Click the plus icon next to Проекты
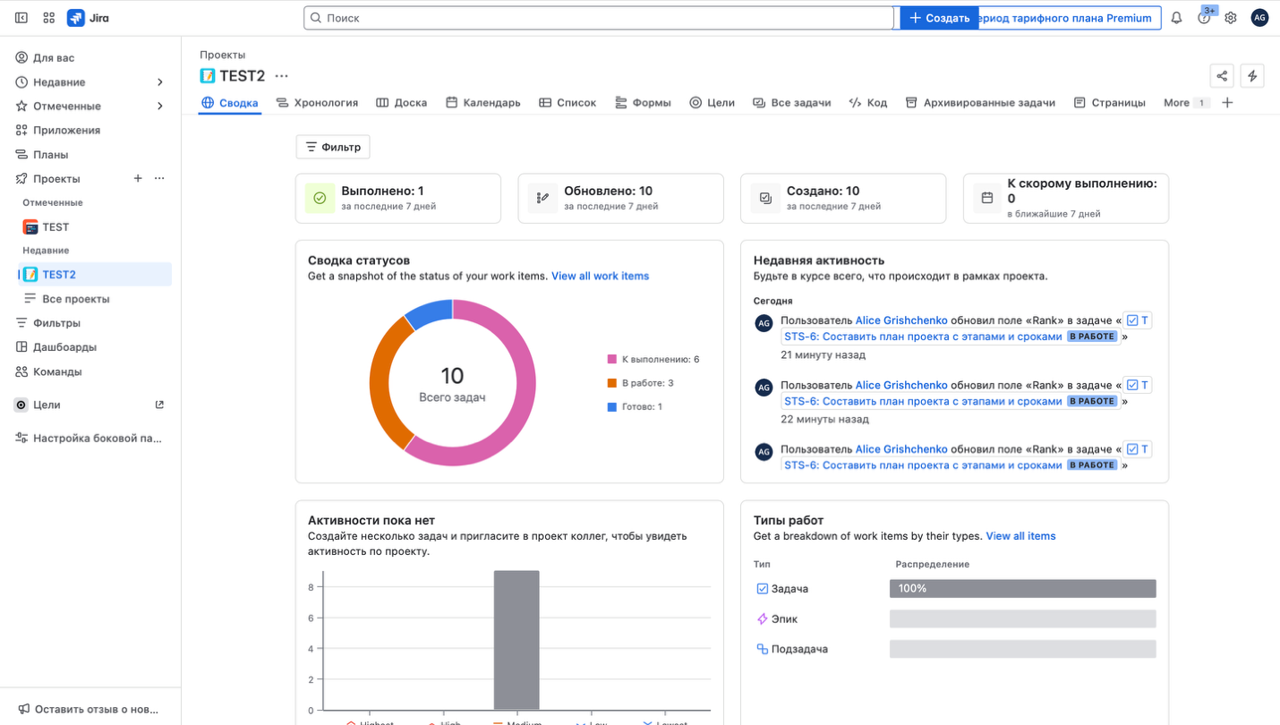The width and height of the screenshot is (1280, 725). pos(138,178)
